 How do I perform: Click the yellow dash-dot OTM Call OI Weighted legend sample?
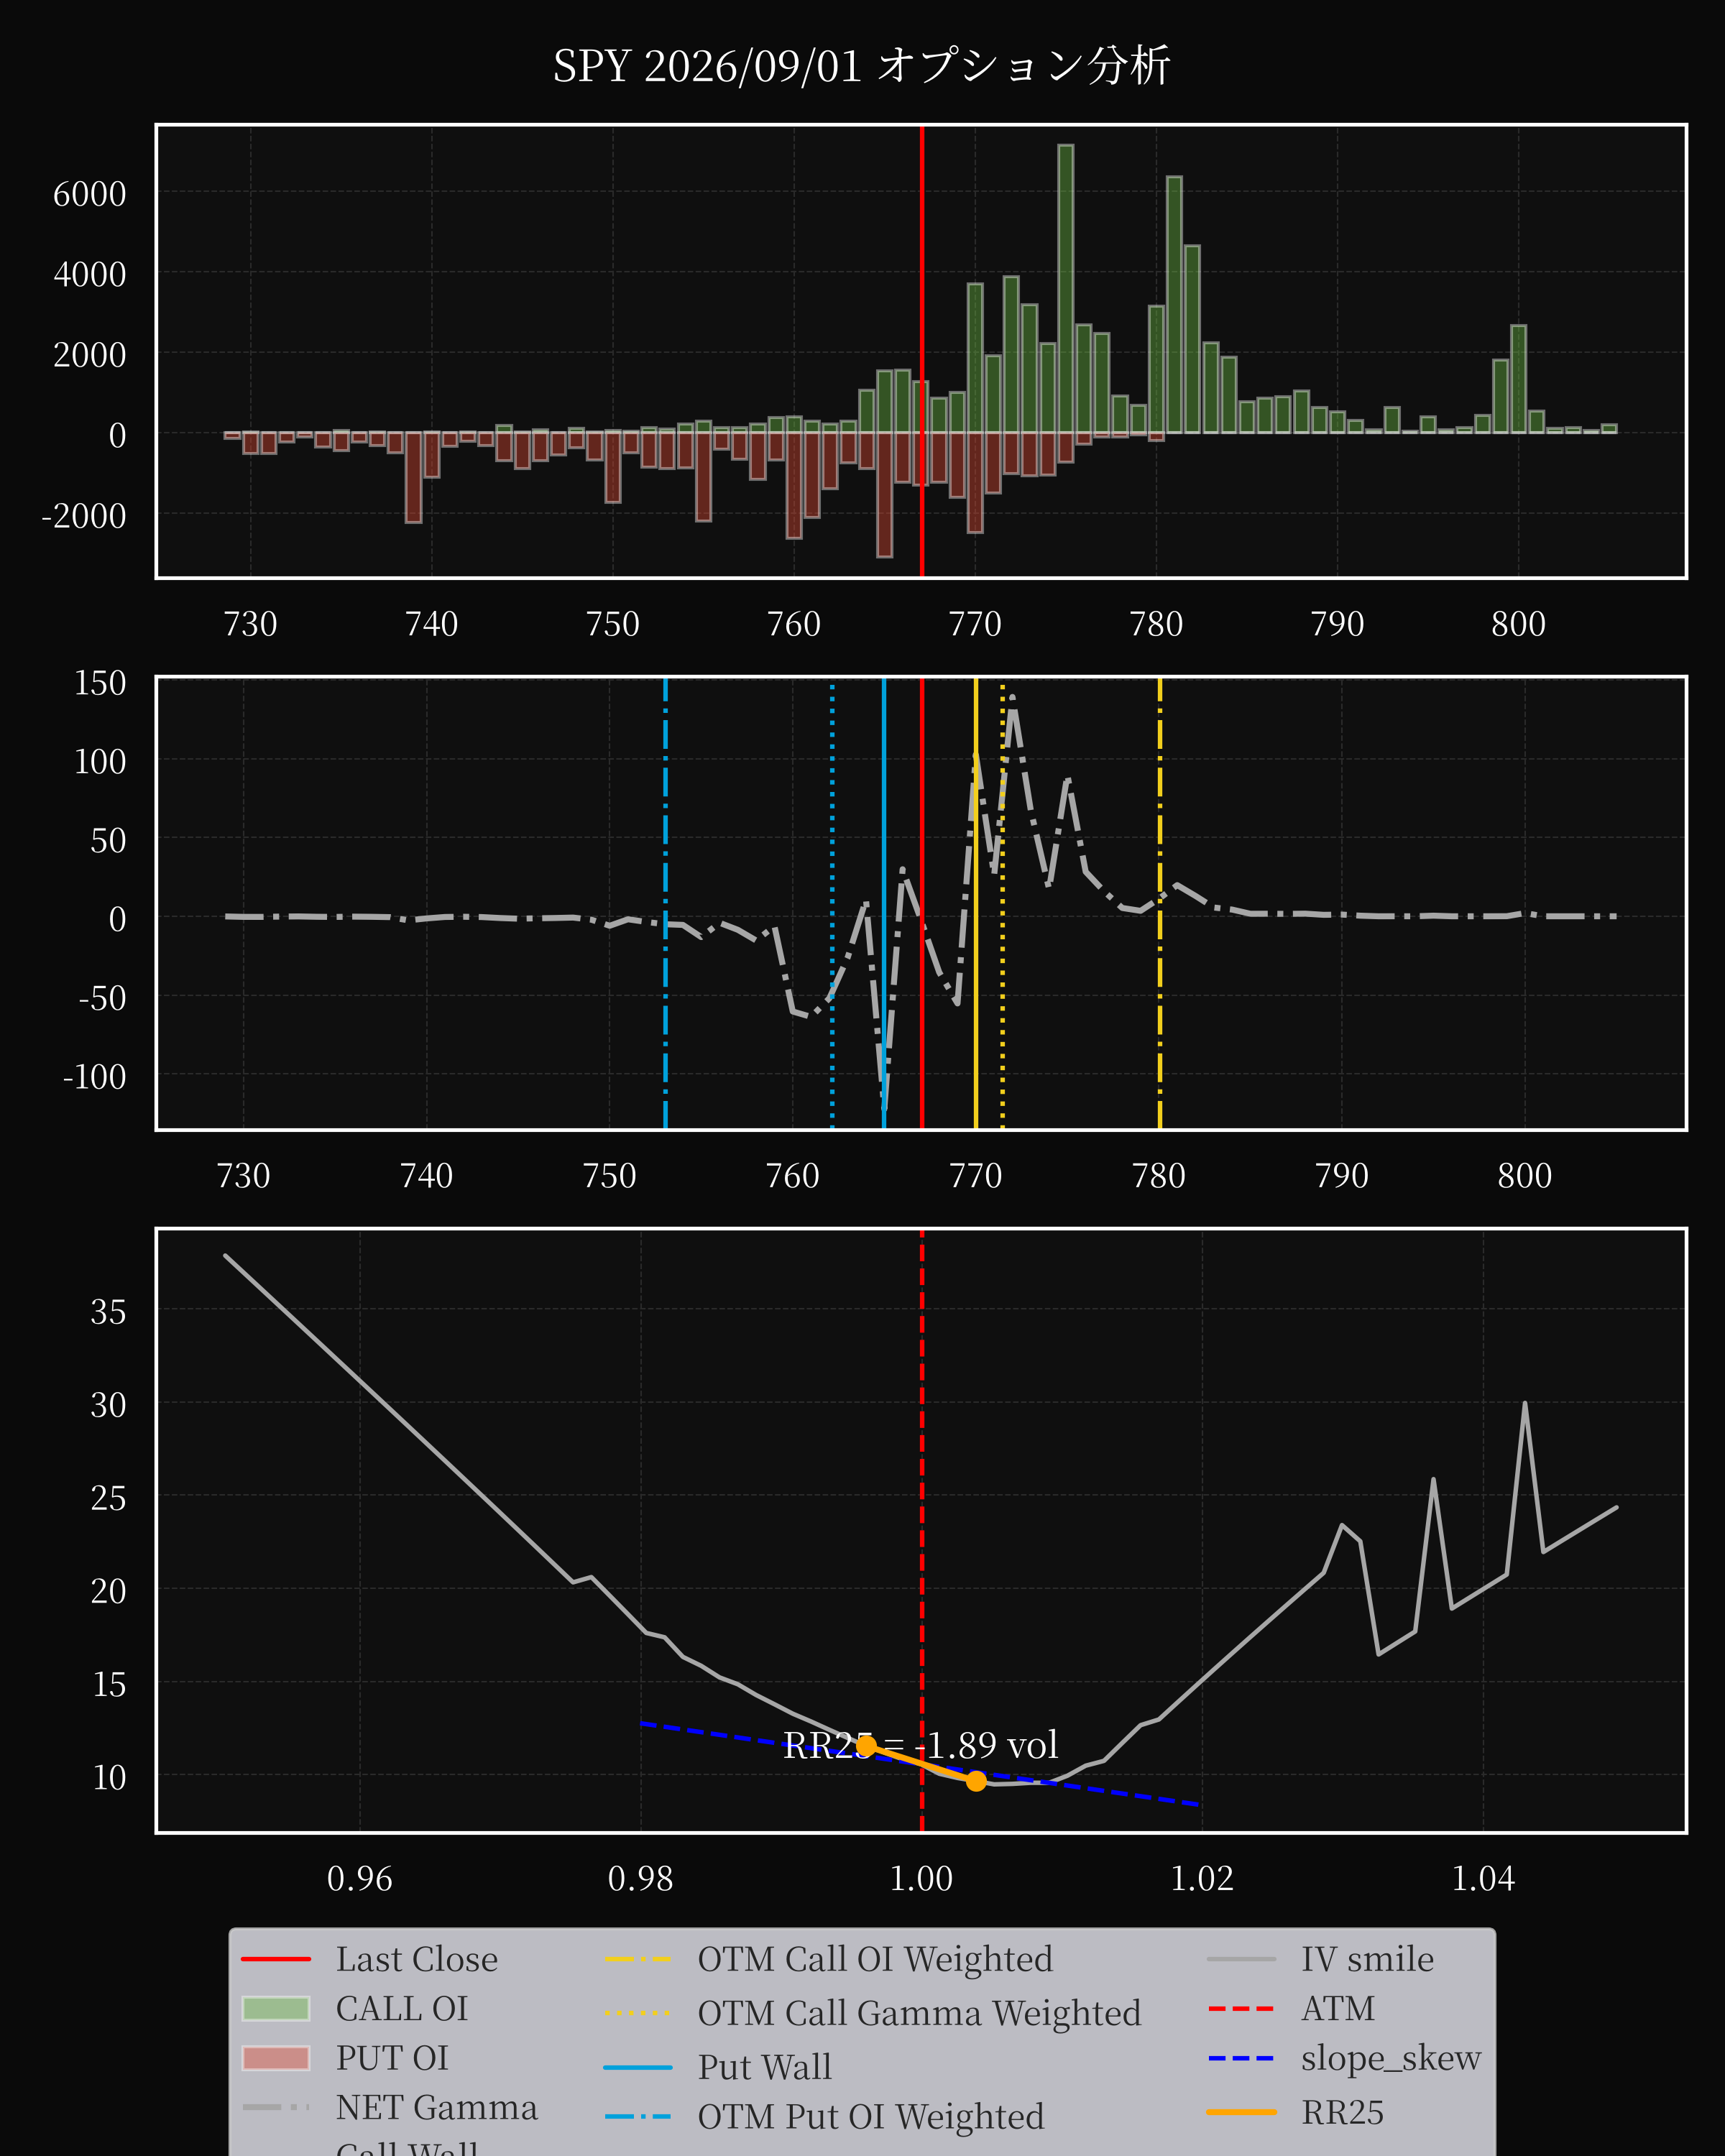pyautogui.click(x=638, y=1959)
